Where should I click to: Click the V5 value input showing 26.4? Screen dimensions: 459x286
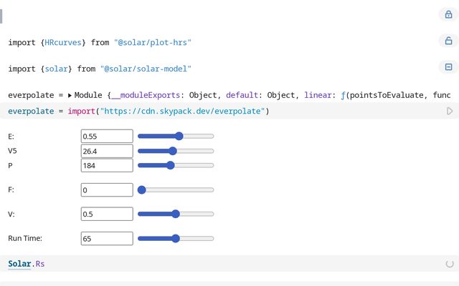[107, 151]
